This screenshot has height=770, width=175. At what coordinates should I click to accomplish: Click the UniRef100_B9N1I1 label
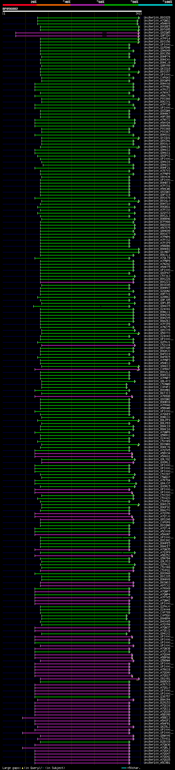tap(157, 312)
